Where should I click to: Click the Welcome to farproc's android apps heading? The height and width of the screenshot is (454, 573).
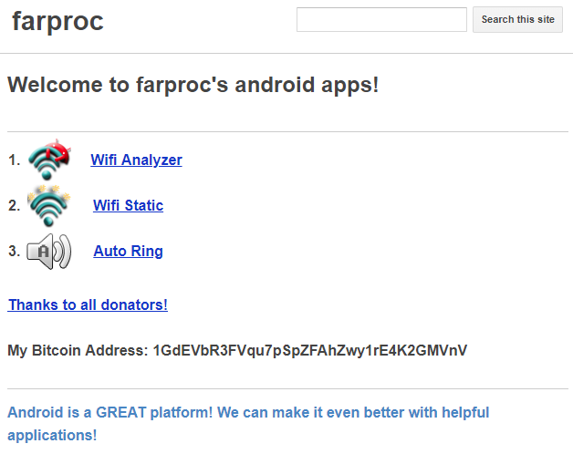coord(193,85)
